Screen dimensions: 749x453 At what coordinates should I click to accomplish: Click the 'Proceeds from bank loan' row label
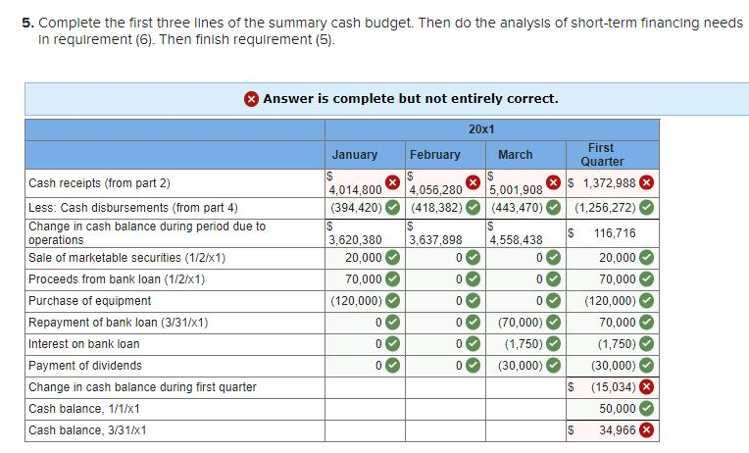pos(117,279)
